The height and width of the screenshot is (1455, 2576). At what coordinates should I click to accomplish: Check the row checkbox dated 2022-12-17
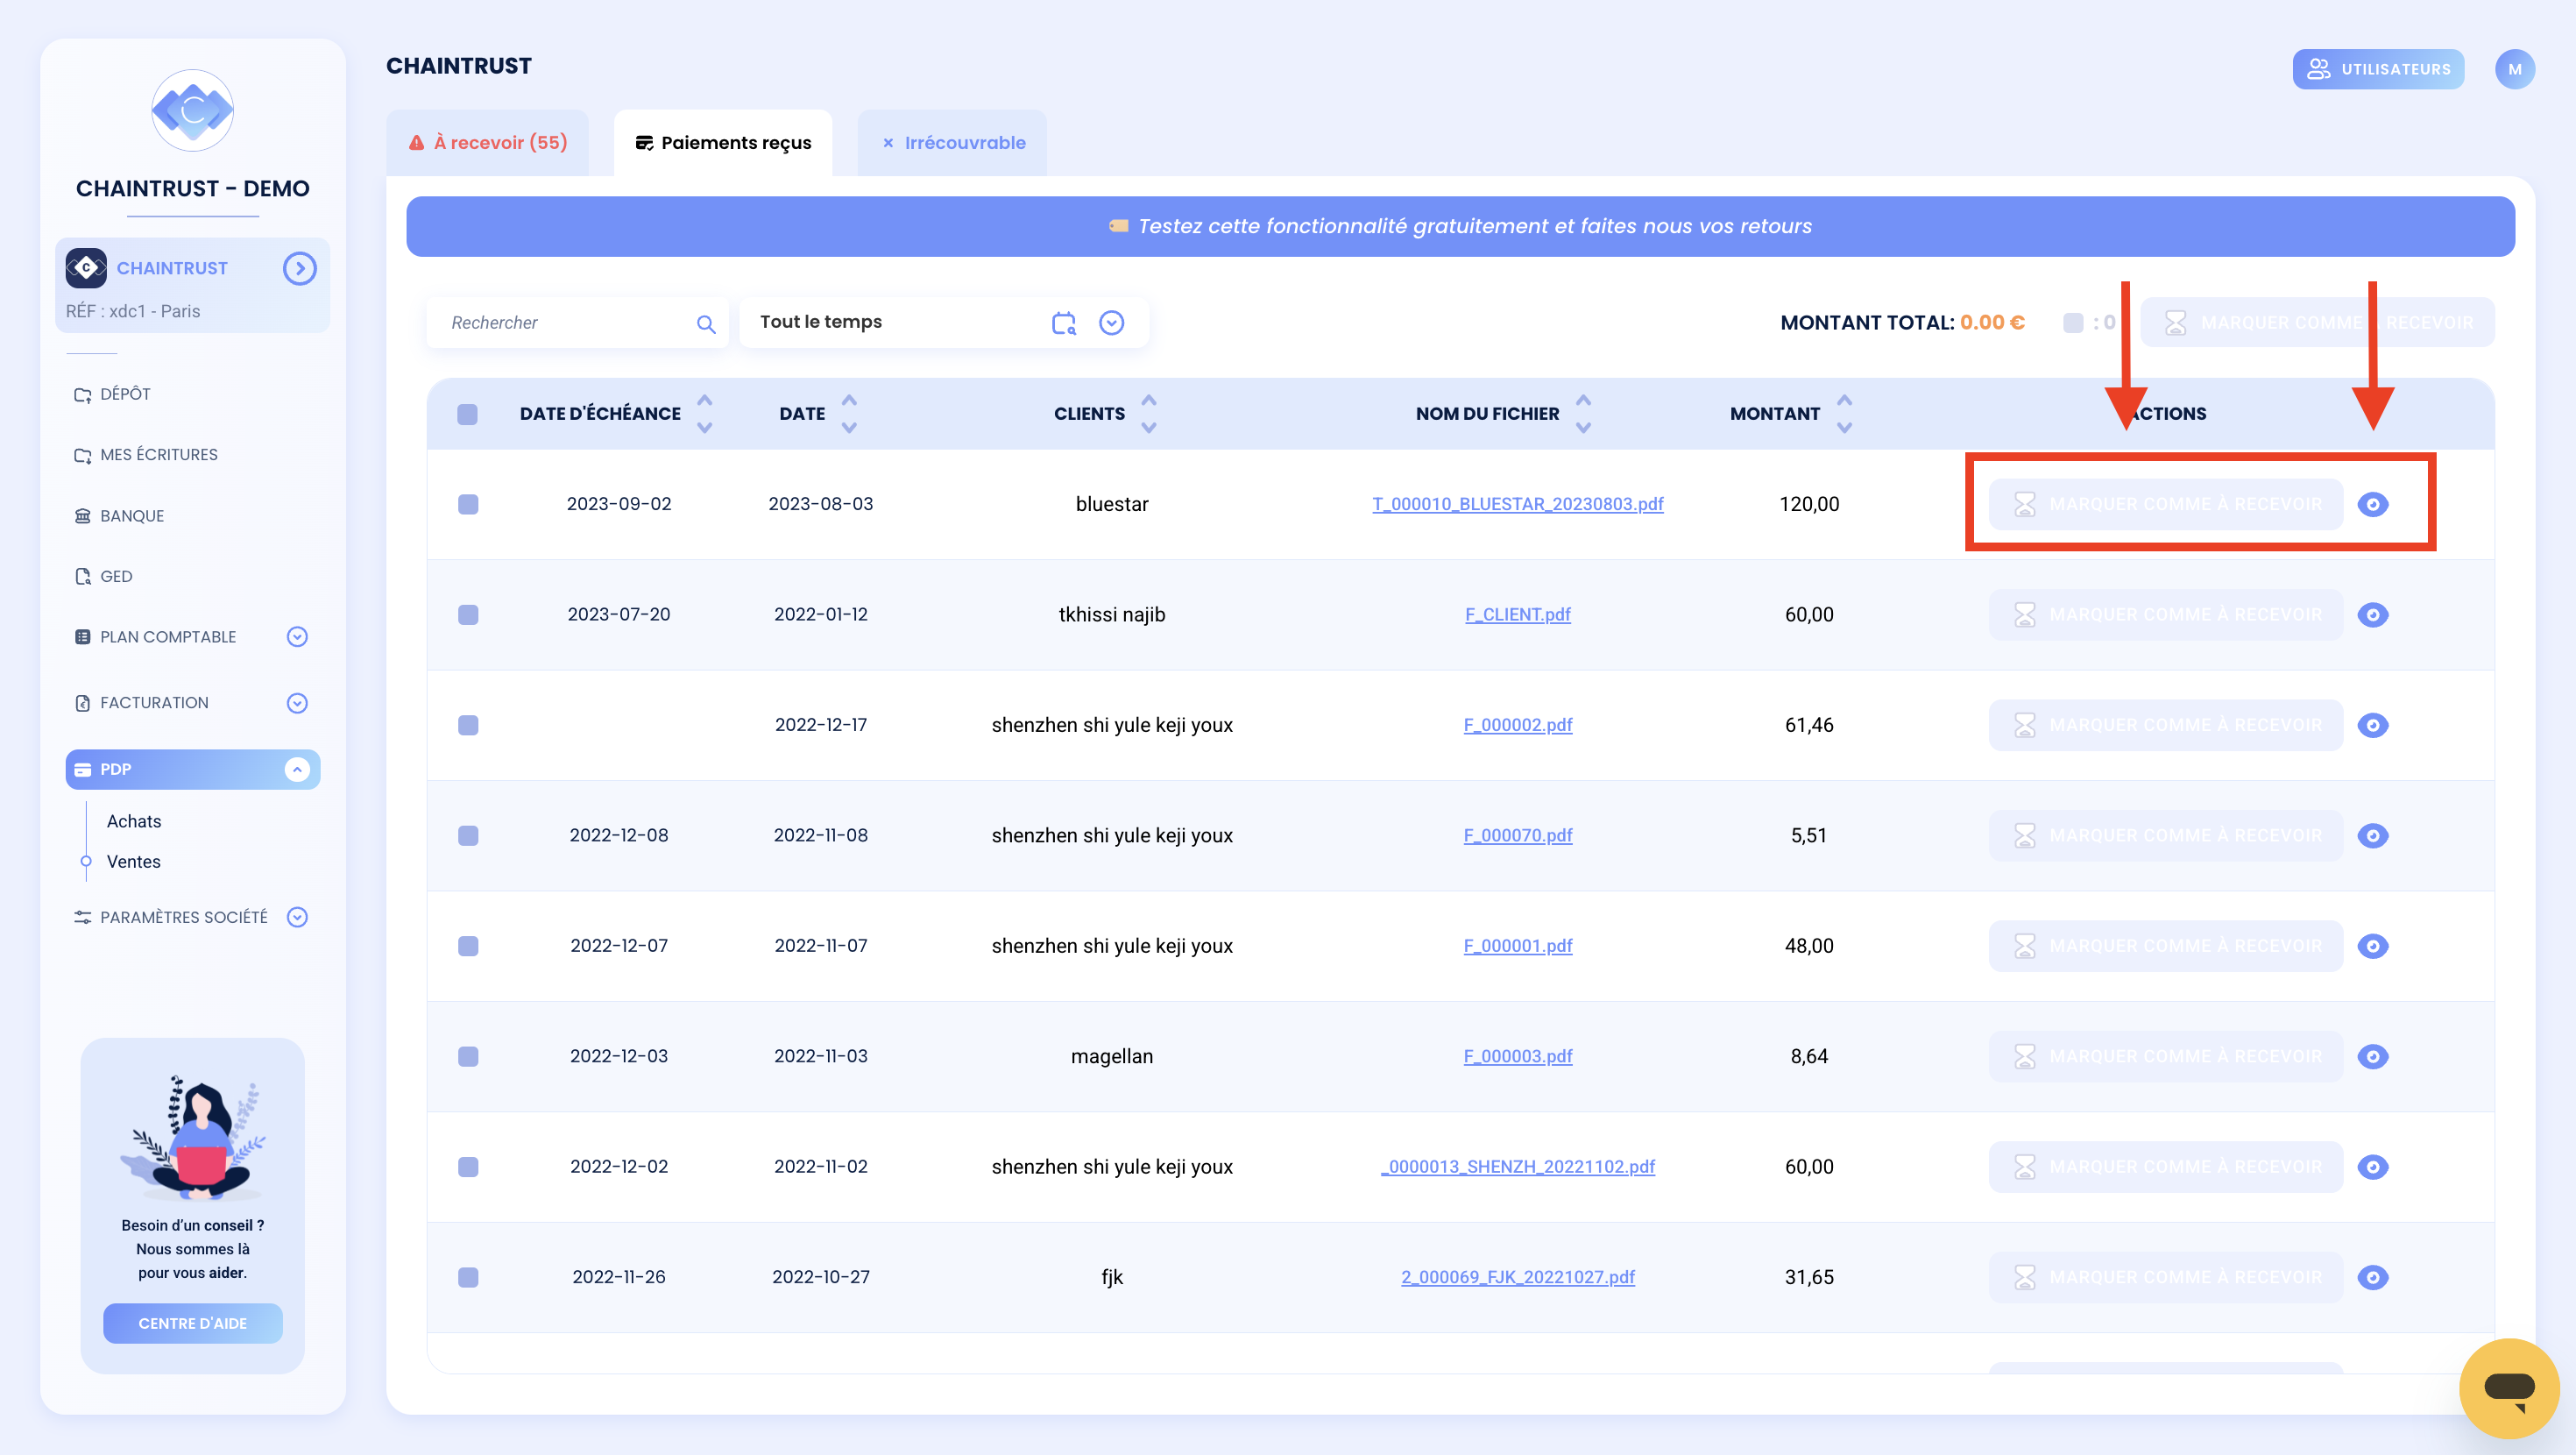coord(468,726)
